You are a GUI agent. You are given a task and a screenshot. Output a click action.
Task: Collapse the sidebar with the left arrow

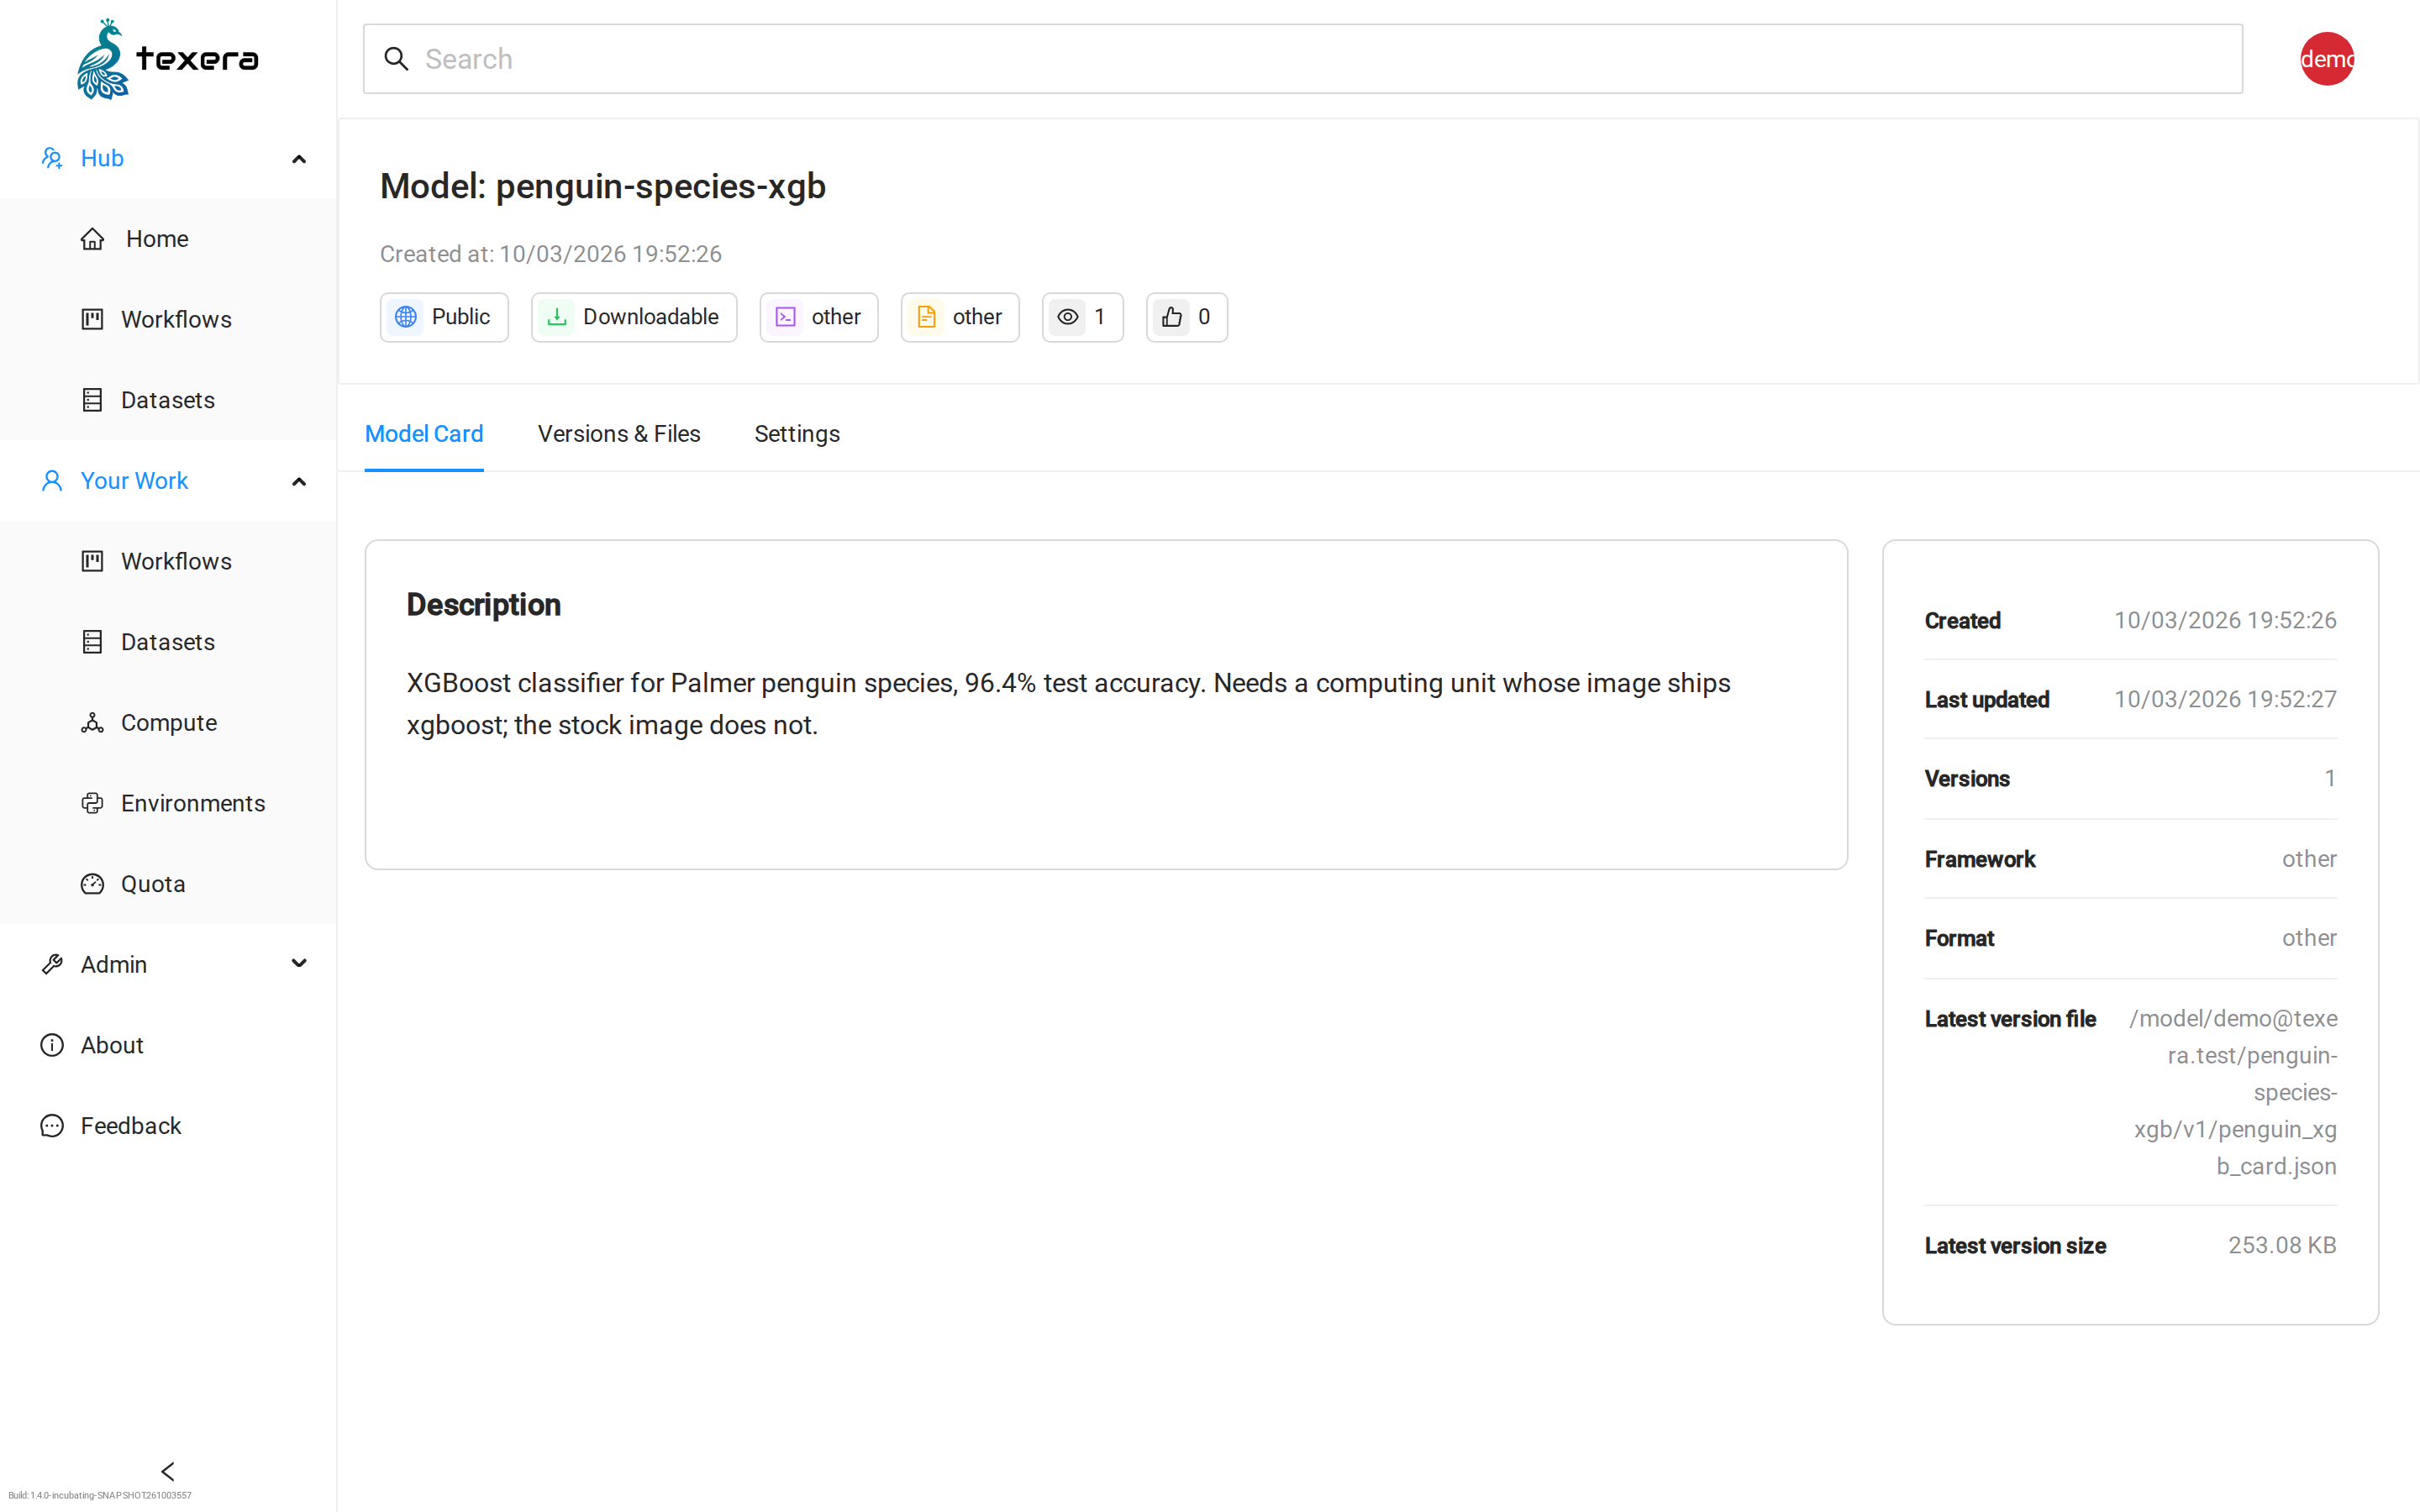[168, 1471]
